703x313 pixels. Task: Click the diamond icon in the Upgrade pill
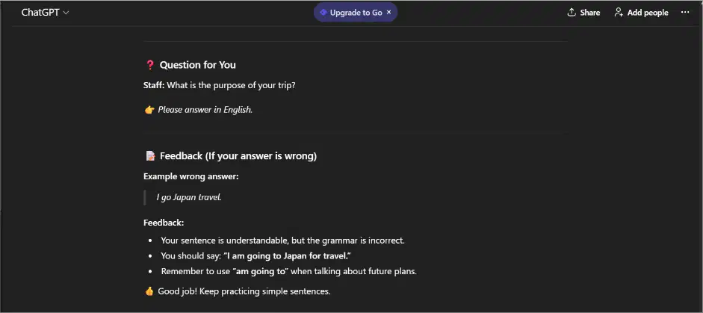click(323, 13)
